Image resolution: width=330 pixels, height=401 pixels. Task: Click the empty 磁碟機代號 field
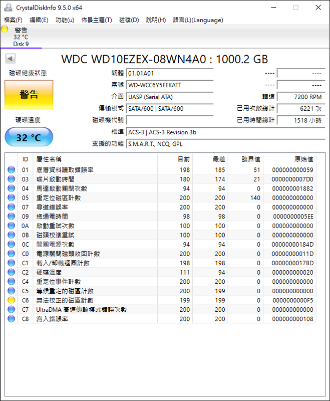pos(170,120)
